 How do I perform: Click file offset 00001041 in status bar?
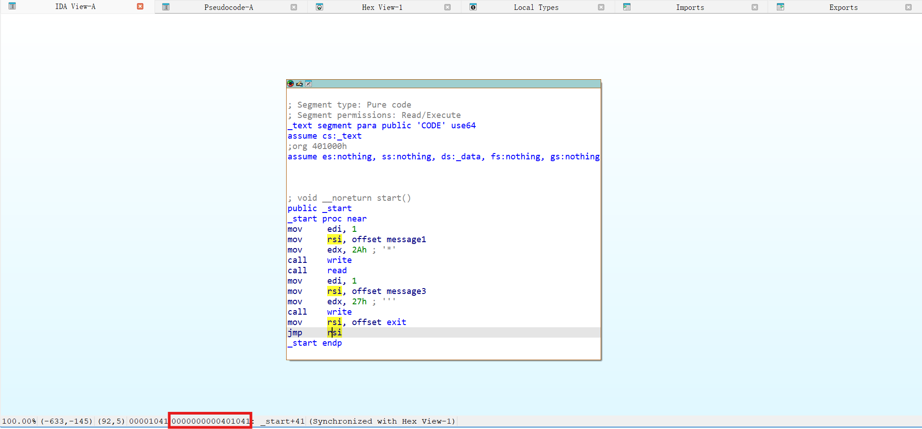click(x=148, y=421)
